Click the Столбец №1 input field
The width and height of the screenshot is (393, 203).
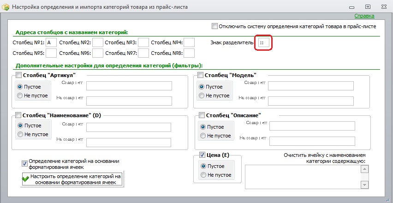pos(51,42)
